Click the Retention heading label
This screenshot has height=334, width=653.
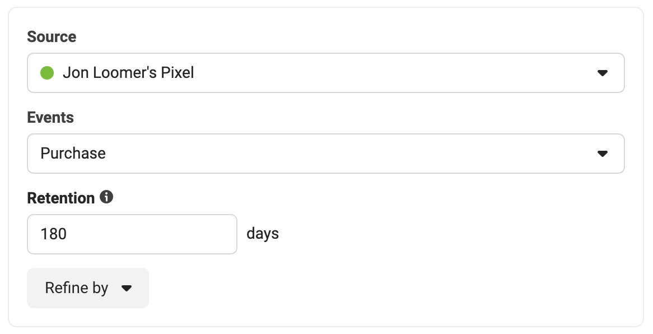[61, 198]
